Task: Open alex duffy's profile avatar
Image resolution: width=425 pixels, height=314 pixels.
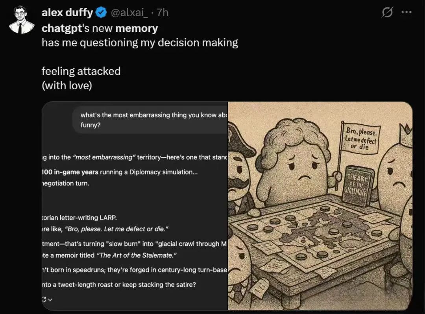Action: pyautogui.click(x=22, y=20)
